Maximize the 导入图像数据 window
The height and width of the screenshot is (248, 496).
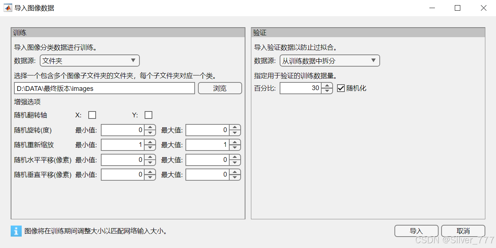457,8
